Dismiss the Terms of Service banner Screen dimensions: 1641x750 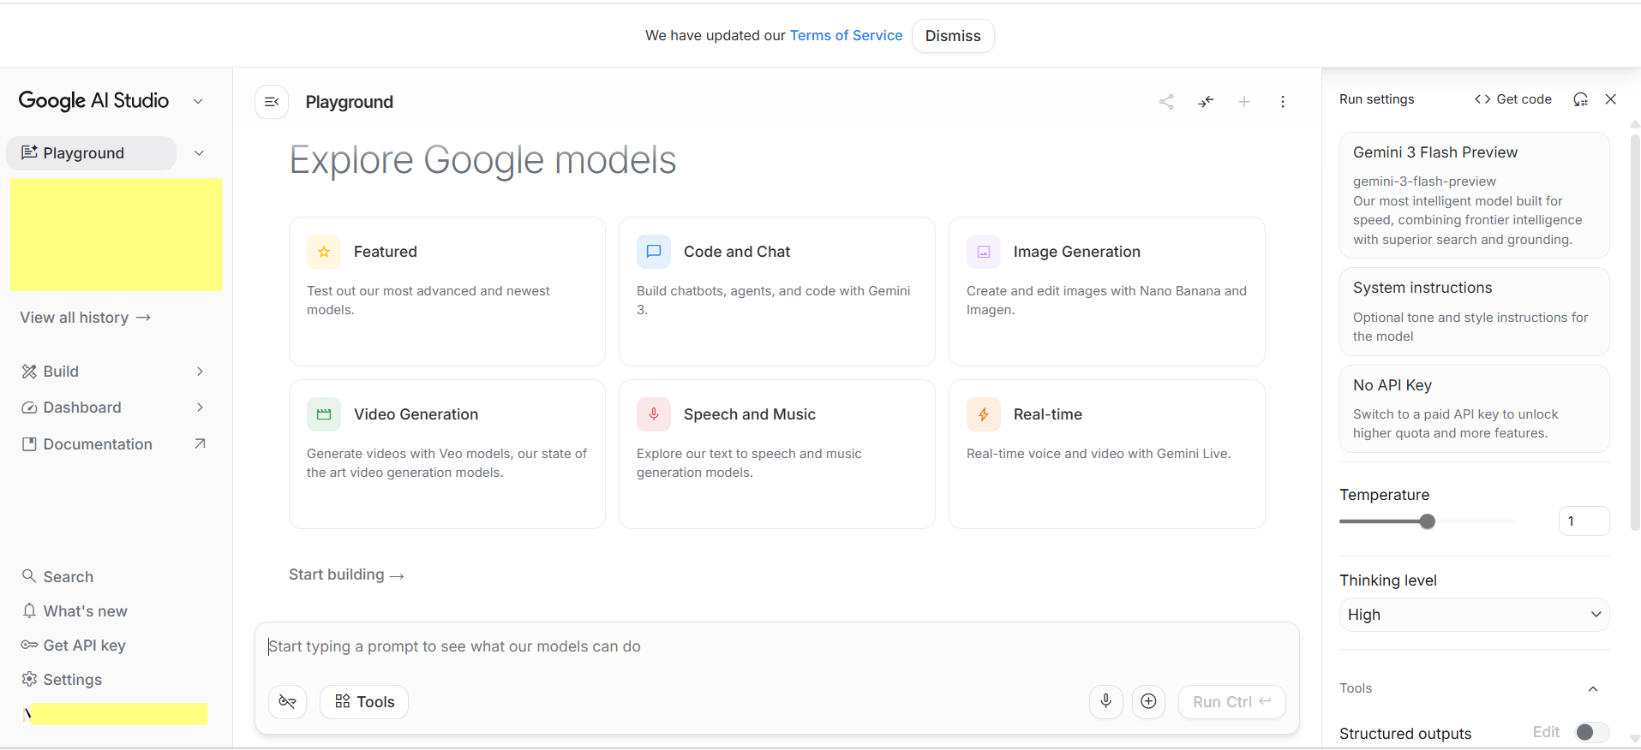click(952, 36)
